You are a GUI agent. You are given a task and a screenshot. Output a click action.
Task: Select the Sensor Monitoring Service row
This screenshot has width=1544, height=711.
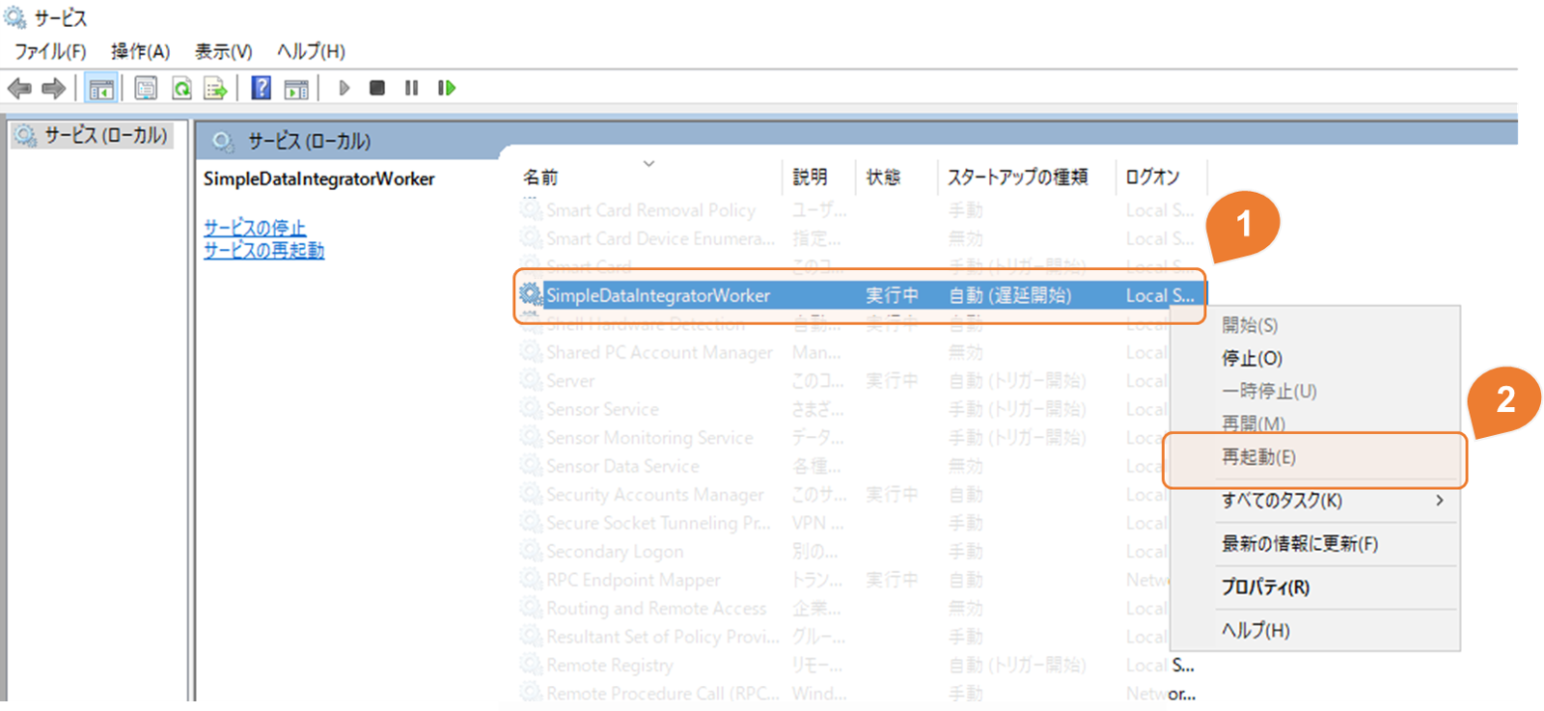click(x=844, y=438)
